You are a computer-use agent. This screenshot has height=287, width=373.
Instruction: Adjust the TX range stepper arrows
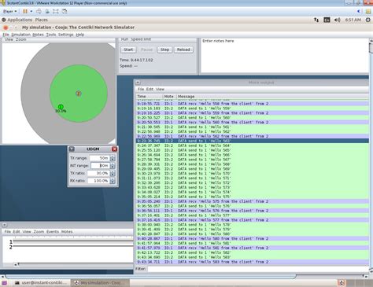point(113,158)
